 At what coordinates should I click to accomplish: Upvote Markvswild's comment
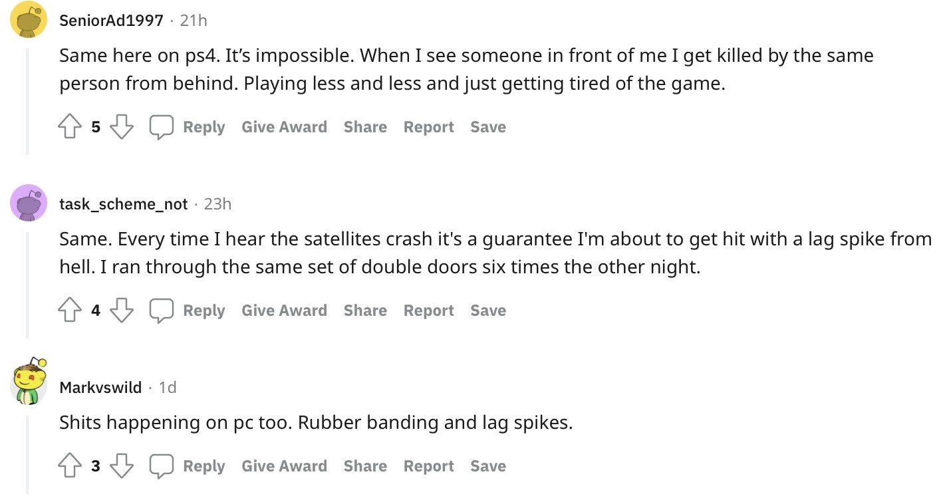click(x=70, y=466)
